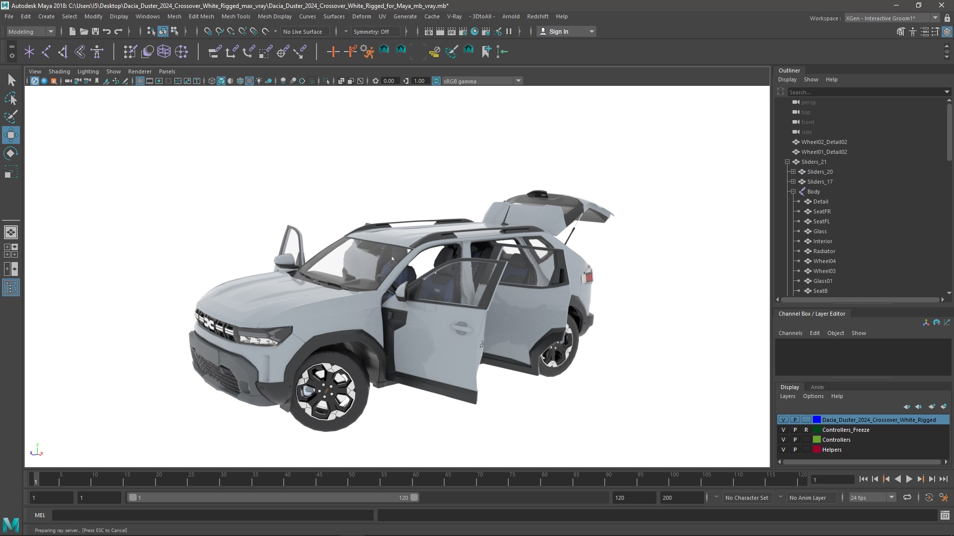Activate the Scale tool in toolbox
Image resolution: width=954 pixels, height=536 pixels.
point(11,172)
